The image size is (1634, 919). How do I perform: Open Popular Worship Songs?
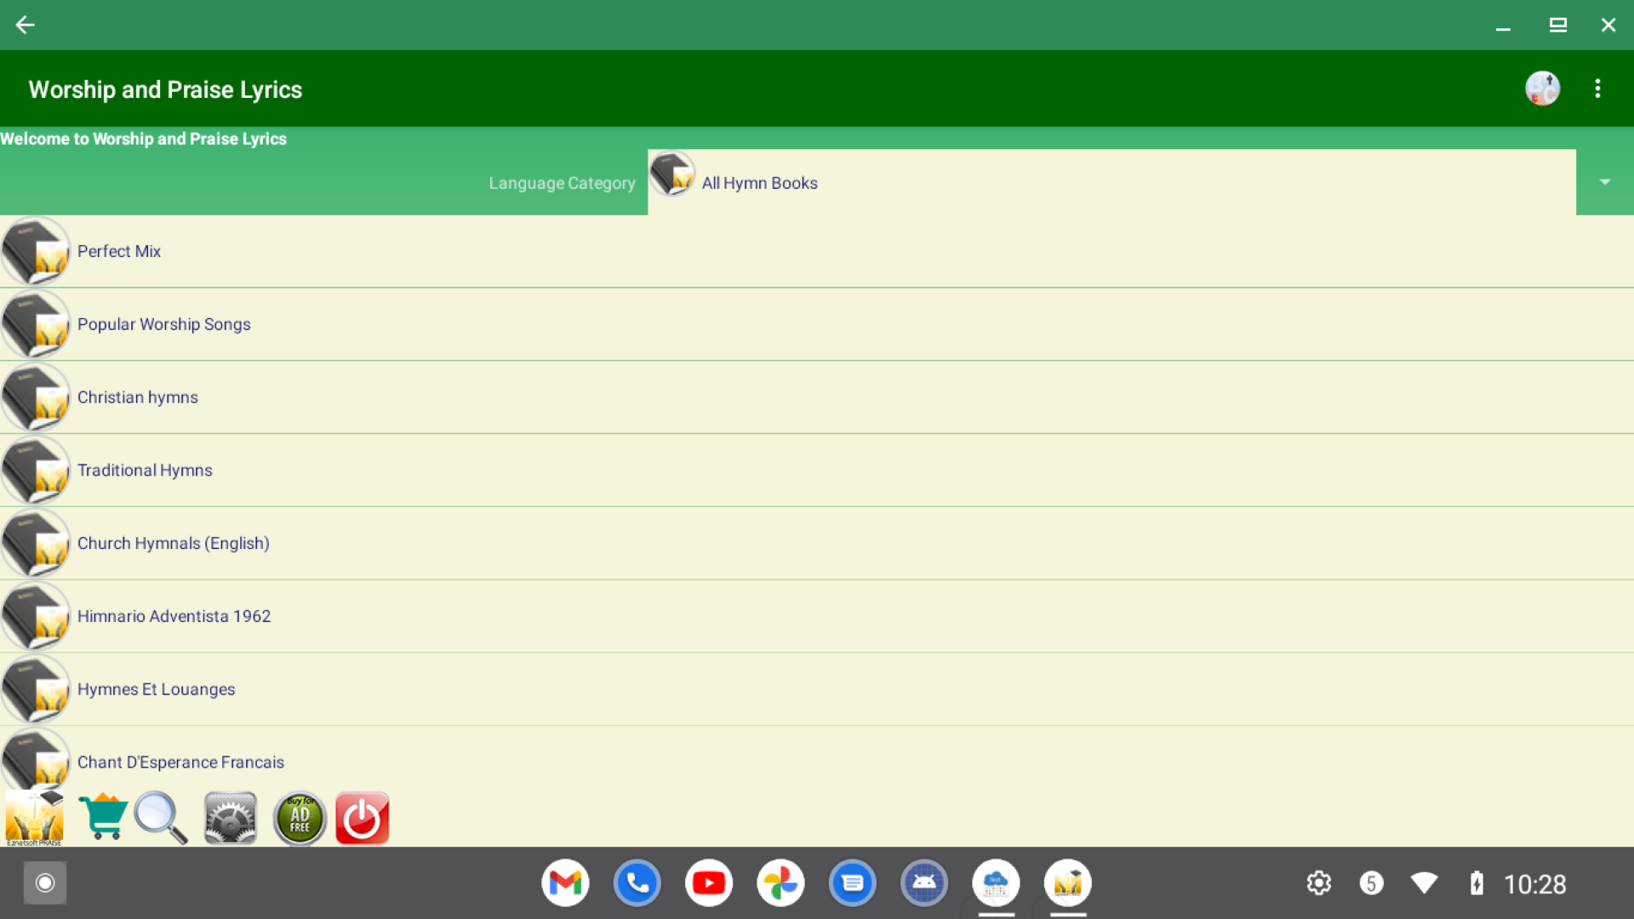coord(817,324)
